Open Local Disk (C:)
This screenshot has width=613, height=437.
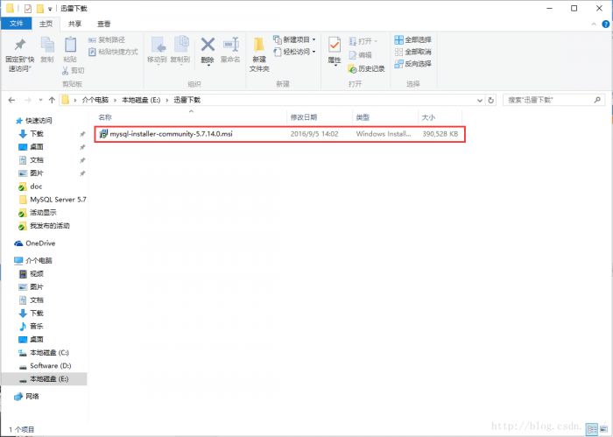pyautogui.click(x=49, y=353)
